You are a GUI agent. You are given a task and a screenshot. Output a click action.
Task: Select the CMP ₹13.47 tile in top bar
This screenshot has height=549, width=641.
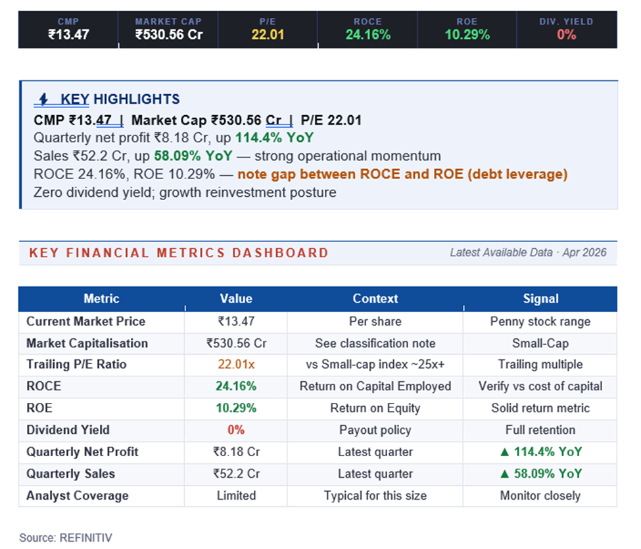click(x=68, y=30)
